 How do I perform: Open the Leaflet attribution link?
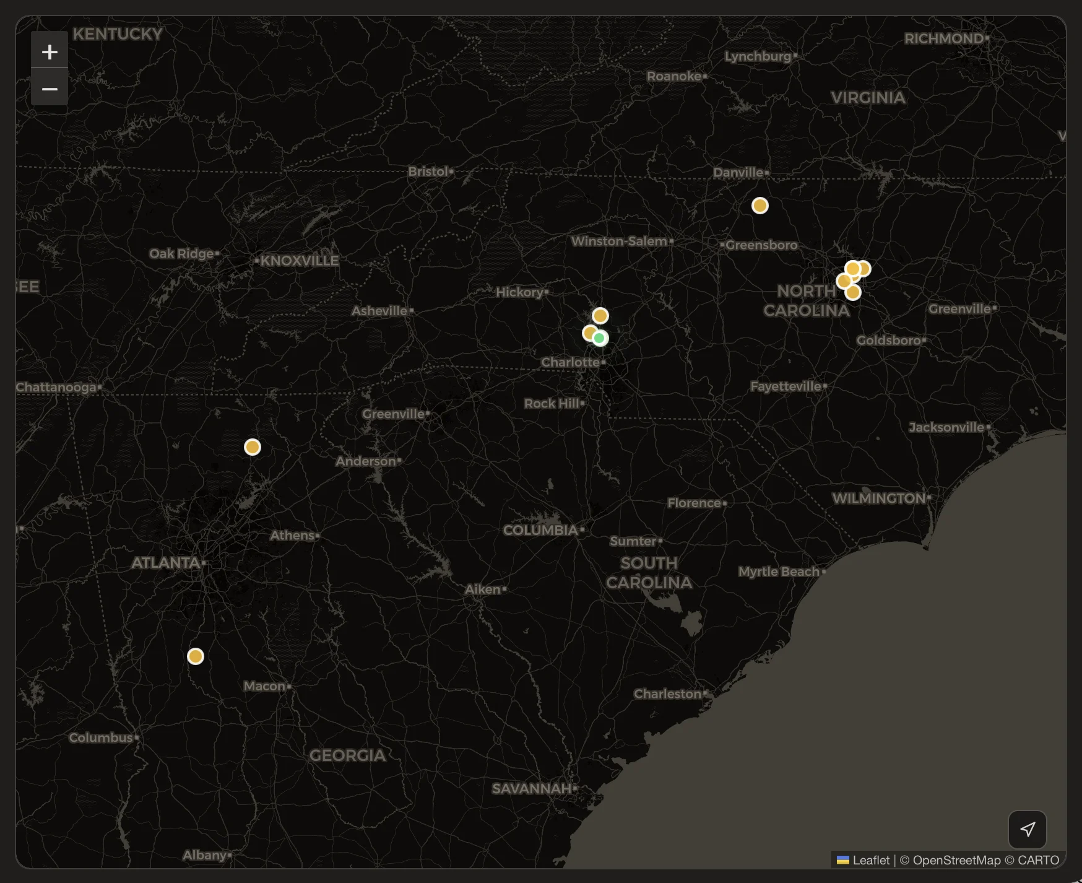click(x=863, y=860)
